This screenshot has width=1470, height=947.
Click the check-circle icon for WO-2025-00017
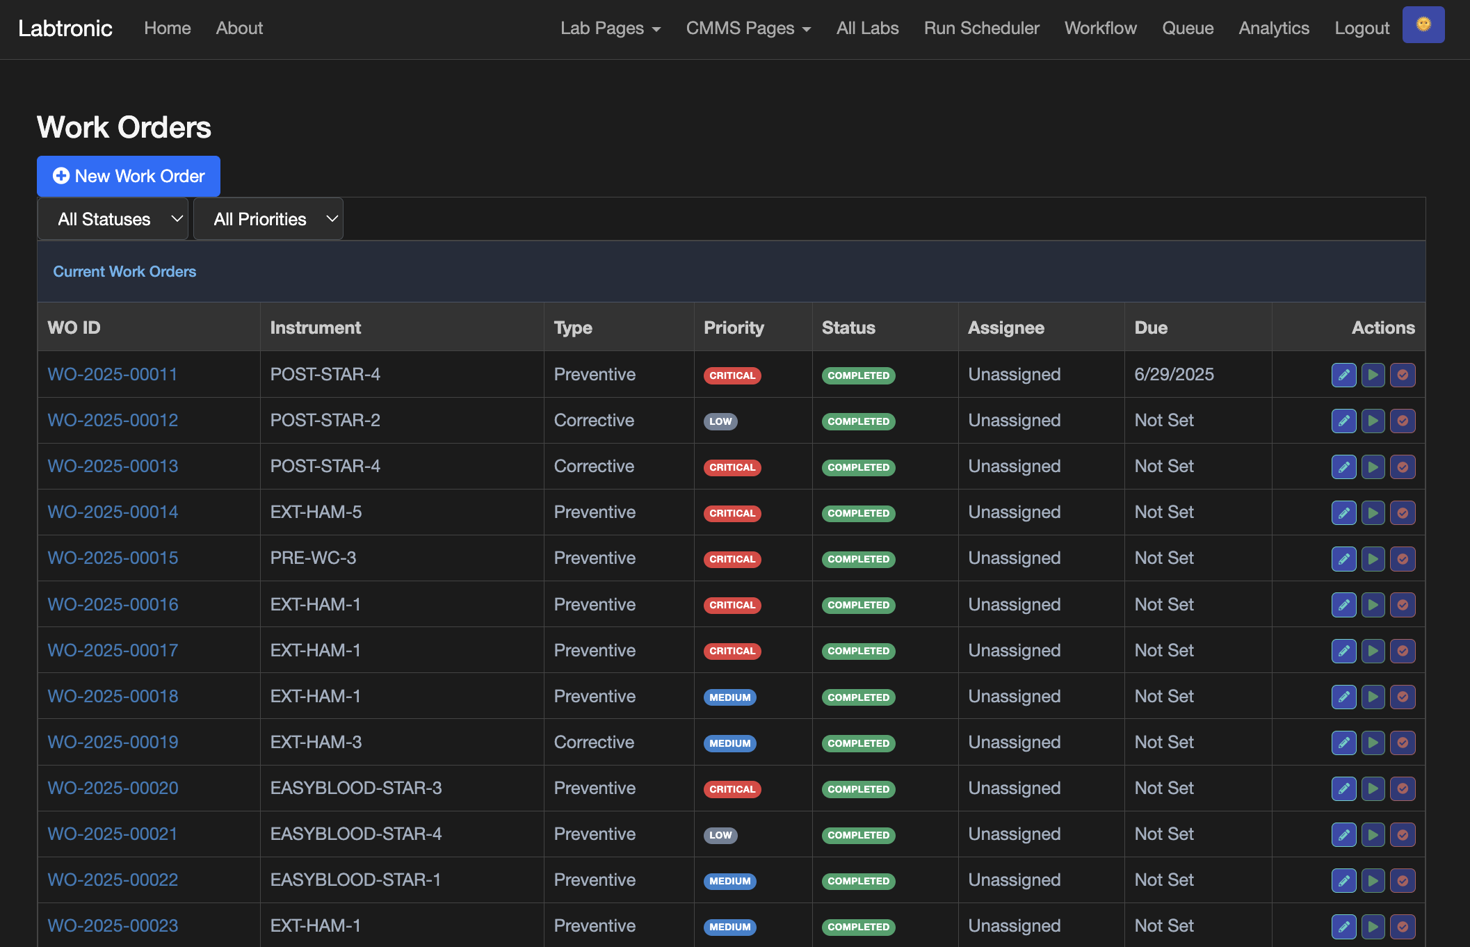pos(1403,651)
